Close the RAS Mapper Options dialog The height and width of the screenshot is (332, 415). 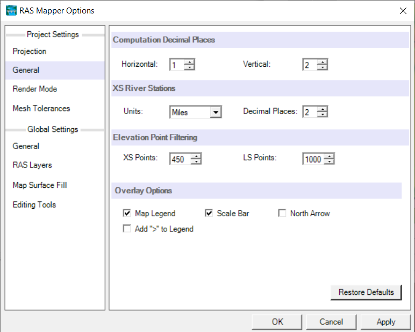(403, 11)
